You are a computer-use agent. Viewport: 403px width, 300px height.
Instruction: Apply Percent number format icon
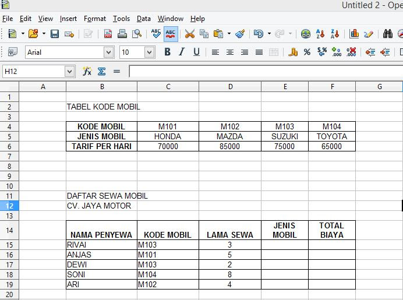pyautogui.click(x=307, y=52)
